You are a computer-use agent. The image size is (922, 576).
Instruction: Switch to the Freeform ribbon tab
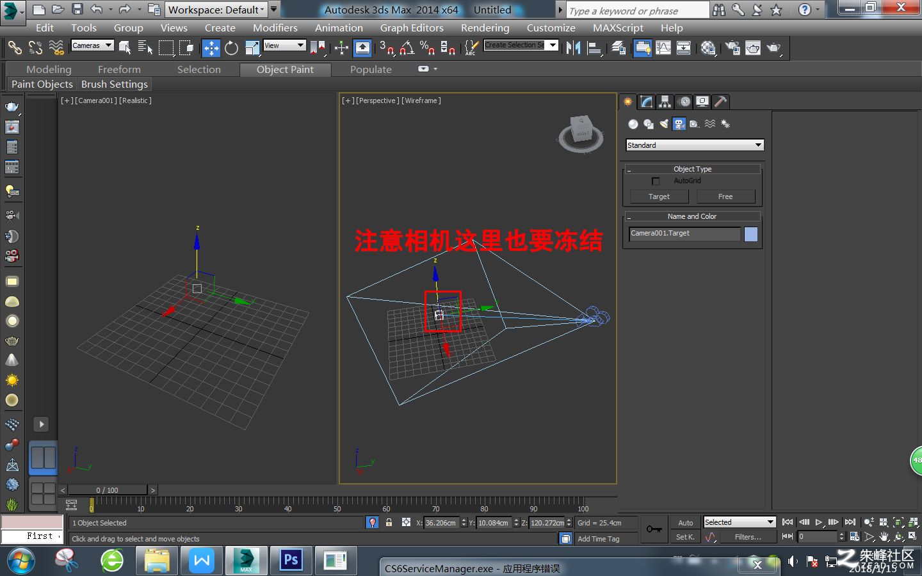(x=119, y=70)
